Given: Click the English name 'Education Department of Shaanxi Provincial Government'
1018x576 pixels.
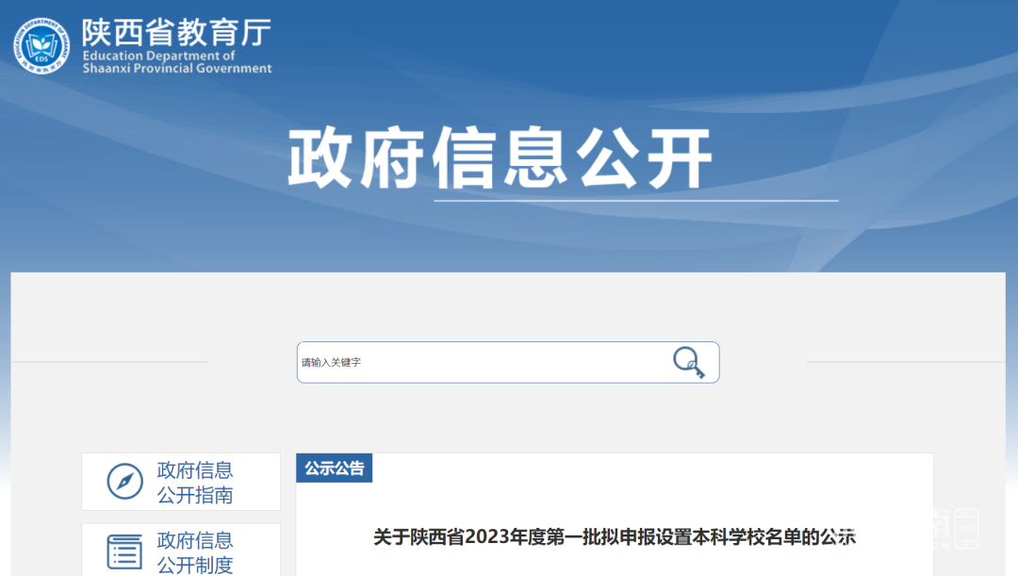Looking at the screenshot, I should coord(177,61).
